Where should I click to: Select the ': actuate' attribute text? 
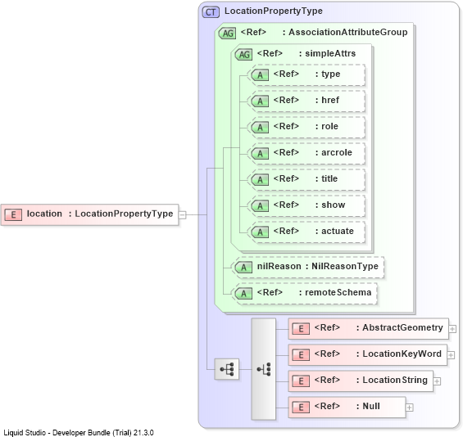click(334, 231)
